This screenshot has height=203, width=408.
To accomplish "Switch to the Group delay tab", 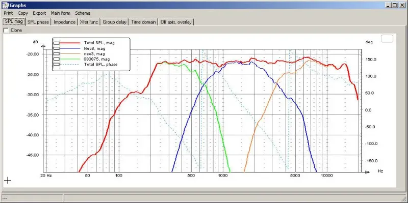I will pyautogui.click(x=114, y=22).
